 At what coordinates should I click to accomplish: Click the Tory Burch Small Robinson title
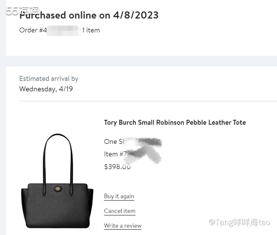(175, 122)
